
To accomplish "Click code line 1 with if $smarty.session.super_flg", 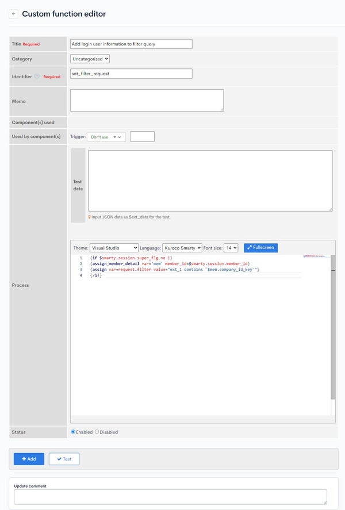I will [131, 258].
